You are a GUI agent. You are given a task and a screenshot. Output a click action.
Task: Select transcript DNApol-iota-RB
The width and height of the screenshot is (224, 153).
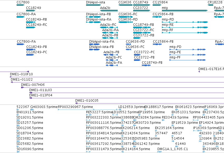tap(98, 14)
